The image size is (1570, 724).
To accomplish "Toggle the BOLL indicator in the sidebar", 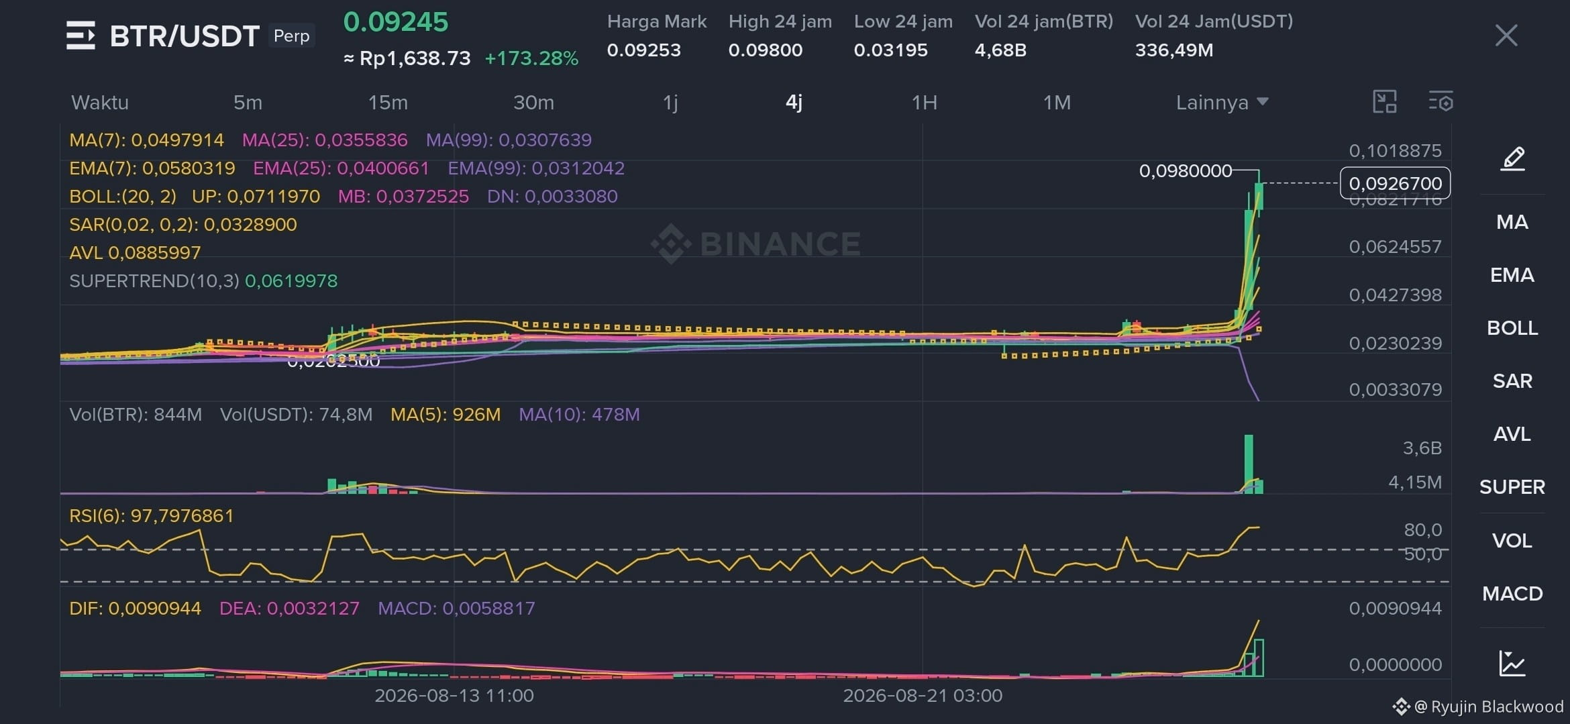I will tap(1512, 328).
